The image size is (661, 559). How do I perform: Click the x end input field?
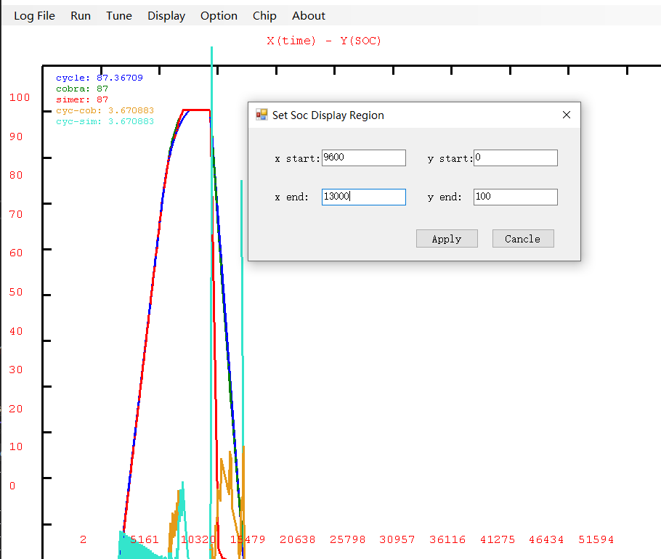[x=364, y=197]
